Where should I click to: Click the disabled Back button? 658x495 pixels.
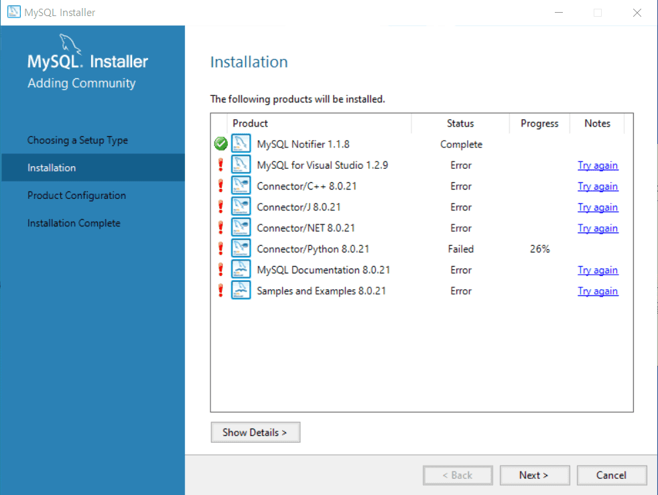(458, 476)
